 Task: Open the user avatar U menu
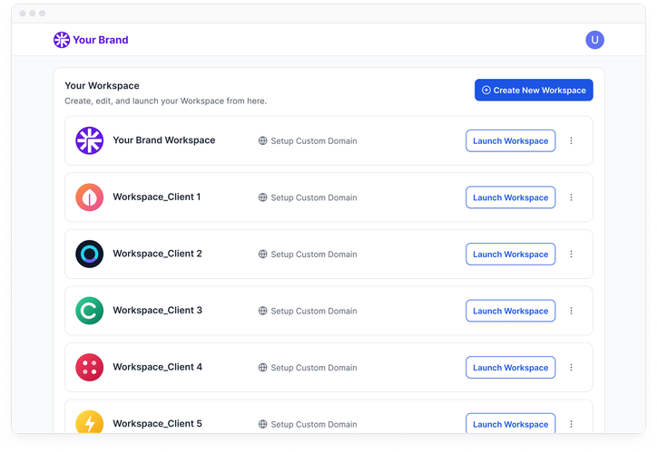pos(594,40)
